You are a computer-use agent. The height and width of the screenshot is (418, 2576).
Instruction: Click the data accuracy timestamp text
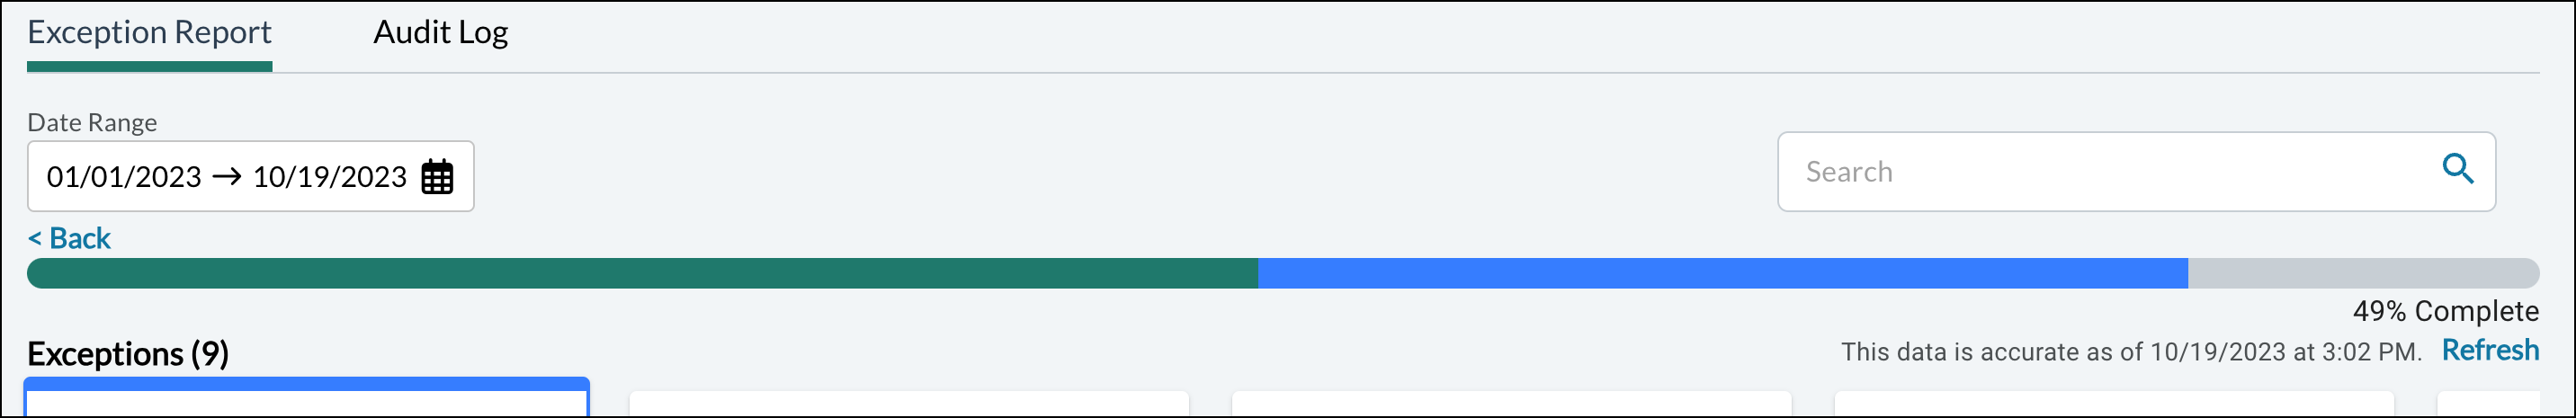coord(2130,352)
